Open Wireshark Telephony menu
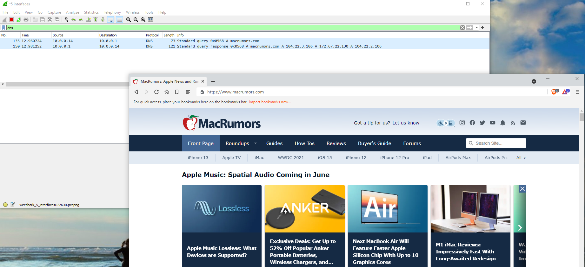 click(112, 12)
